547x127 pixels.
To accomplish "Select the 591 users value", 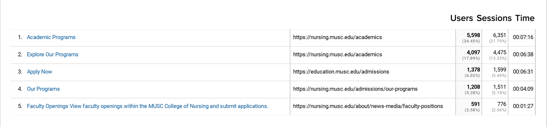I will coord(475,104).
